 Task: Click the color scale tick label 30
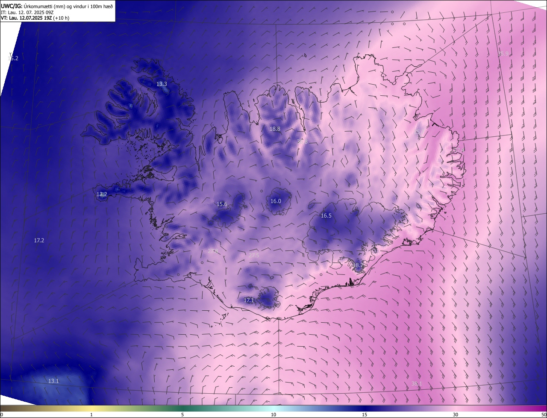pyautogui.click(x=456, y=415)
